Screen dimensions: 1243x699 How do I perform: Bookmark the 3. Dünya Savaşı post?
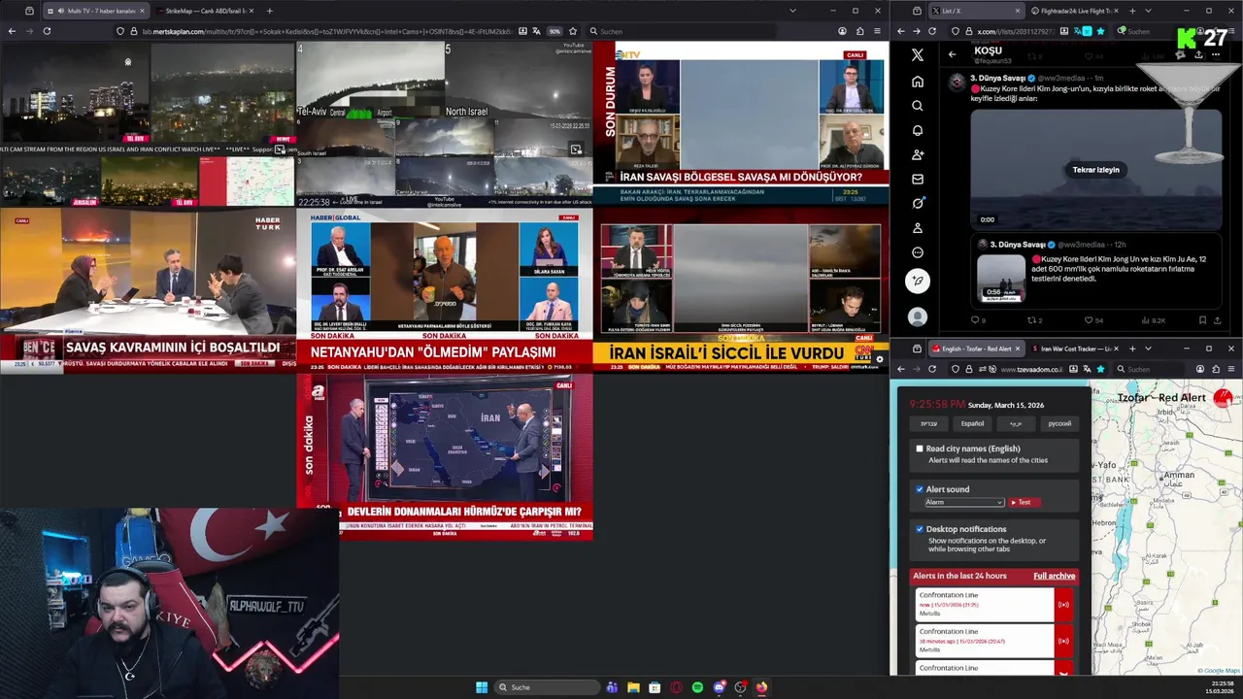click(1202, 320)
